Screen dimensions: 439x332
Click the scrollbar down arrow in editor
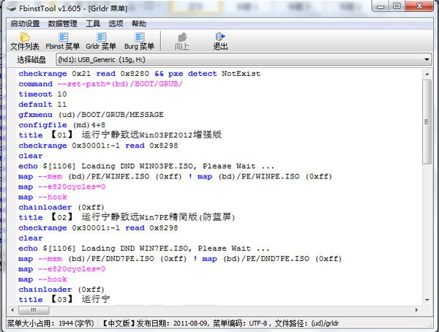pos(427,301)
